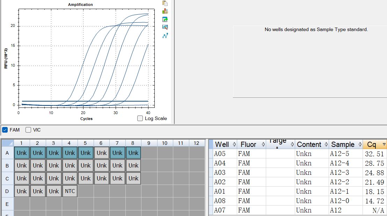Sort results by the Content column header
Screen dimensions: 387x216
coord(312,144)
